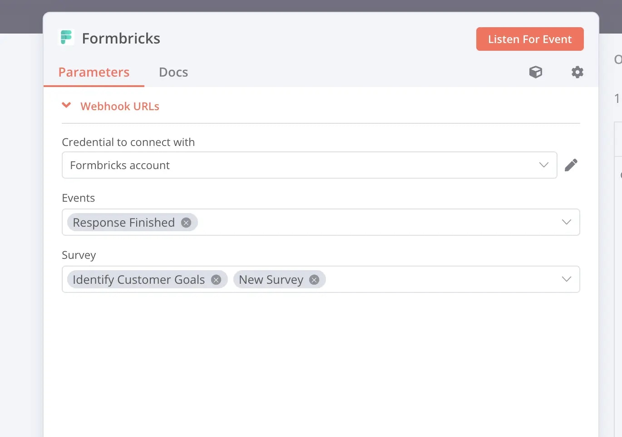The image size is (622, 437).
Task: Click the Identify Customer Goals tag text
Action: tap(139, 280)
